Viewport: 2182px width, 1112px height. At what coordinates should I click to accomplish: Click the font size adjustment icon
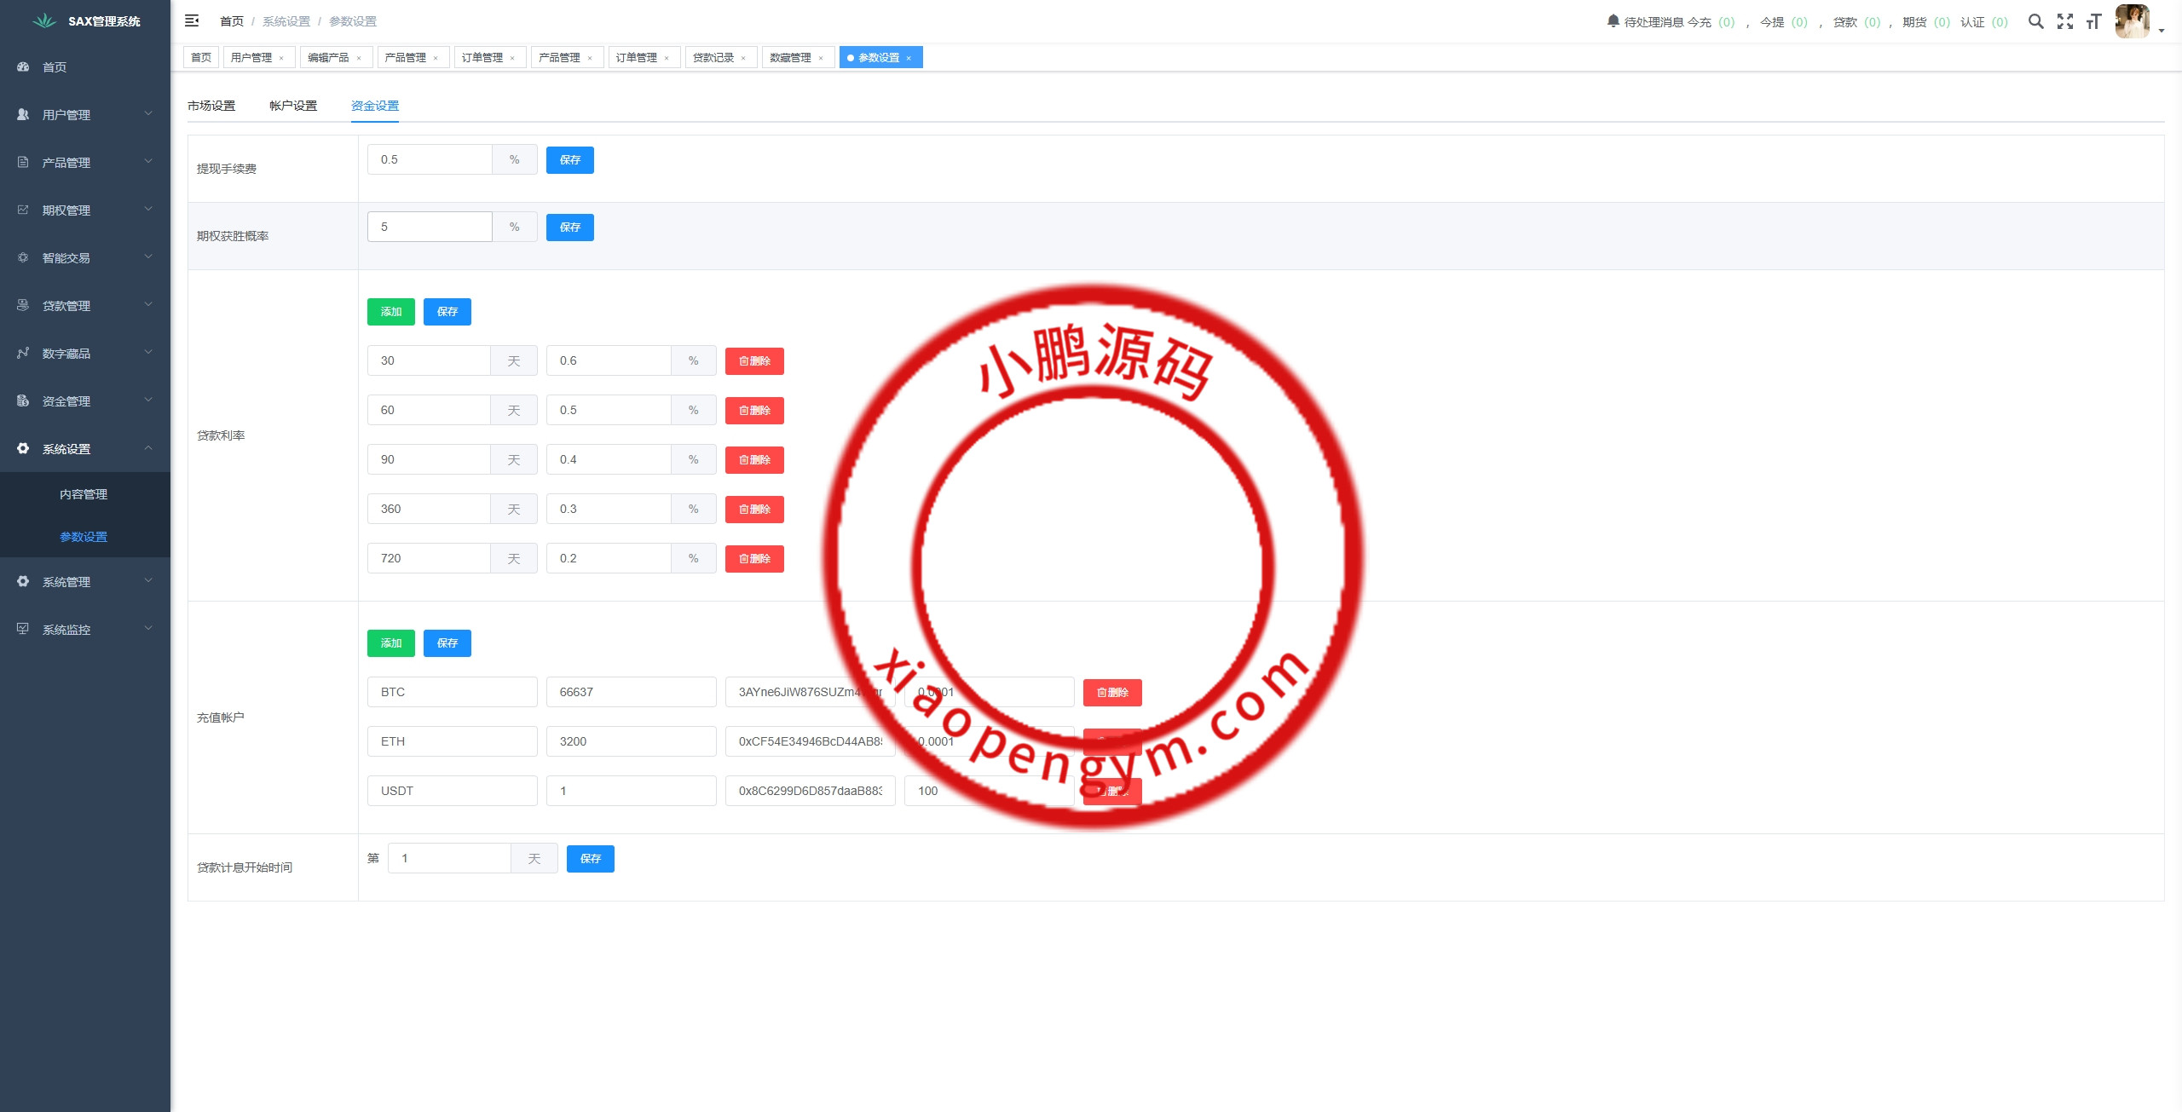pos(2094,21)
